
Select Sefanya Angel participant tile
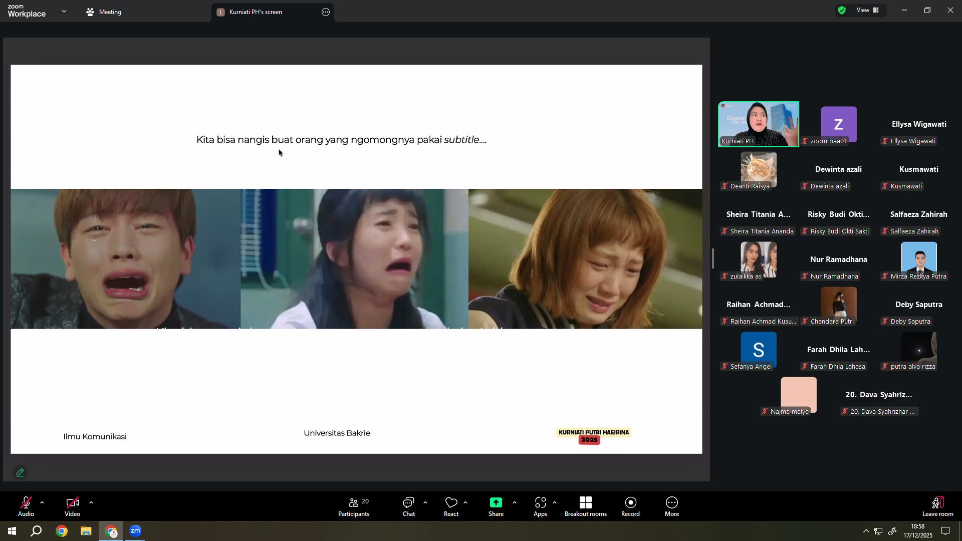tap(759, 350)
